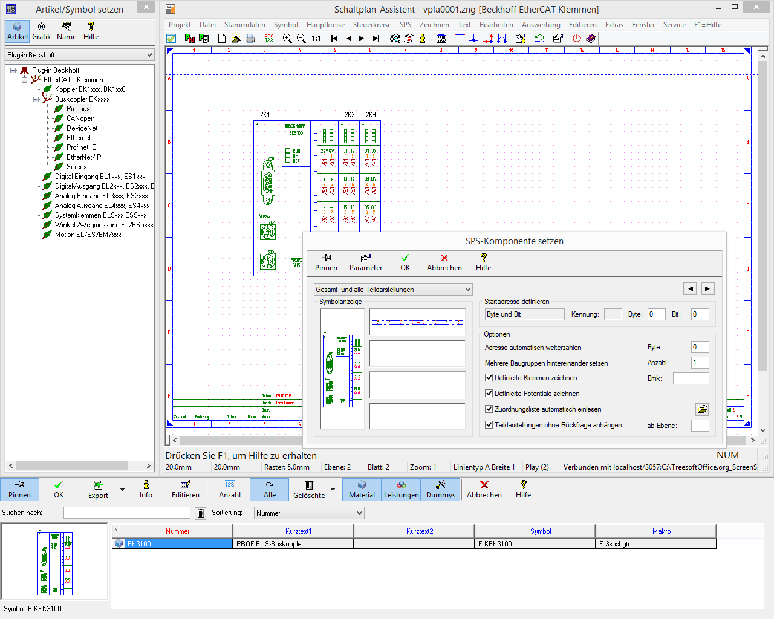Toggle Zuordnungsliste automatisch einlesen checkbox
The width and height of the screenshot is (774, 619).
coord(489,409)
